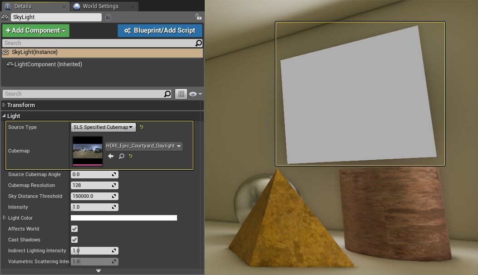Open the Add Component menu

click(35, 30)
